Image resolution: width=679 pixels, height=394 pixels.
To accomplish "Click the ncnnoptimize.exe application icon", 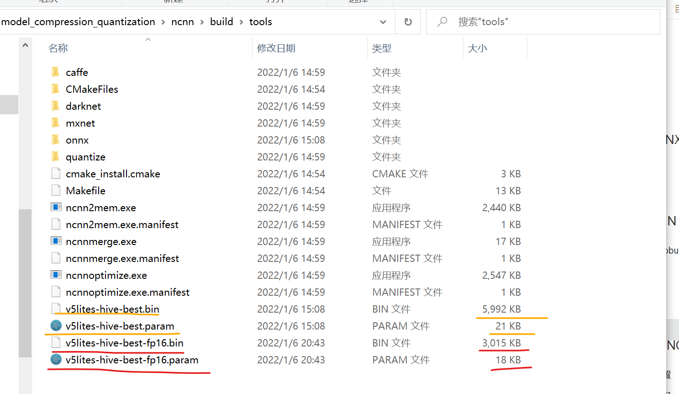I will [56, 275].
